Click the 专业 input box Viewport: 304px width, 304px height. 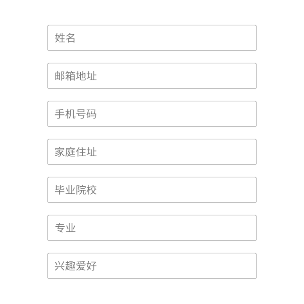point(152,228)
